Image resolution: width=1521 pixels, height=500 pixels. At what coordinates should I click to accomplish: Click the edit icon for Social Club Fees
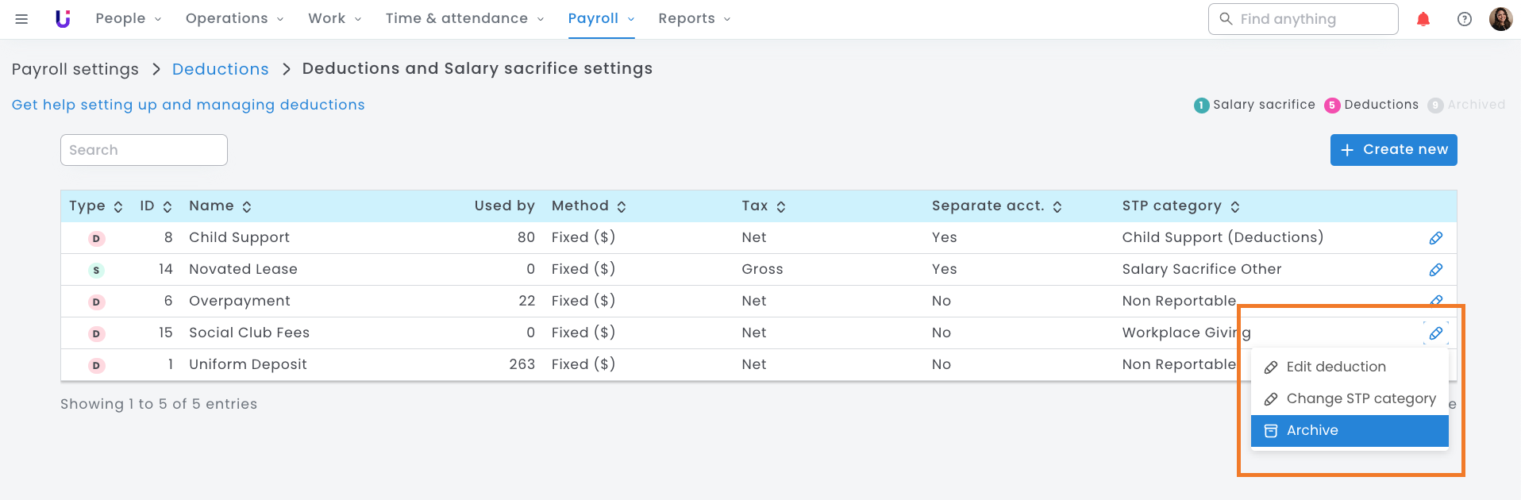click(1435, 333)
